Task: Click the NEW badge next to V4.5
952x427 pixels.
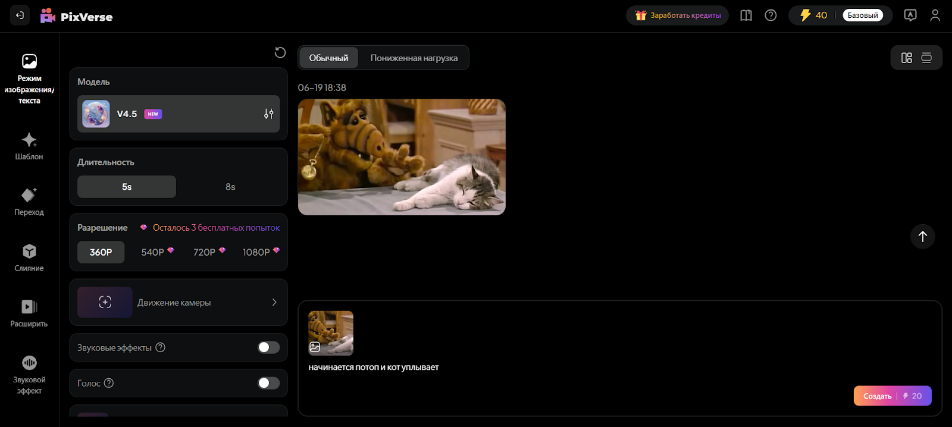Action: (153, 114)
